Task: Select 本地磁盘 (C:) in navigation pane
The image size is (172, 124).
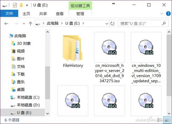Action: [25, 97]
